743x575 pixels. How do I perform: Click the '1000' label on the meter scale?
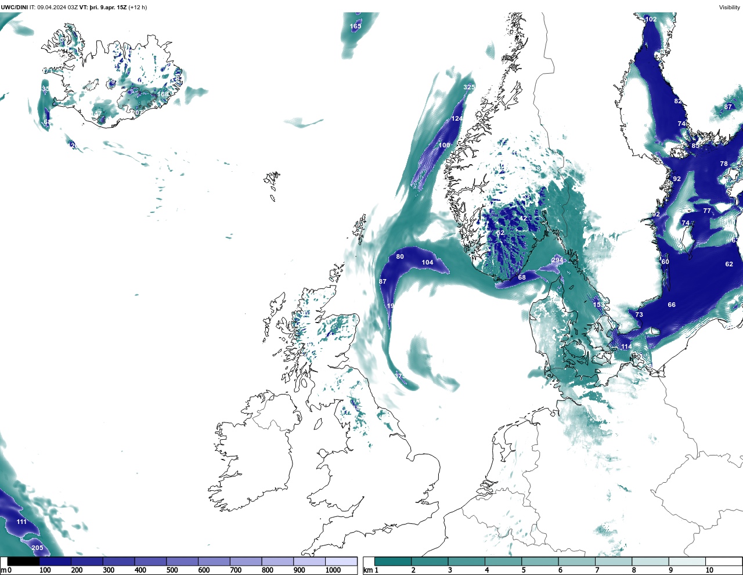coord(333,570)
